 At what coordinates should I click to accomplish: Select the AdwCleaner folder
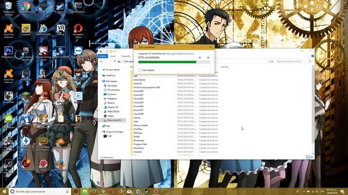point(139,80)
